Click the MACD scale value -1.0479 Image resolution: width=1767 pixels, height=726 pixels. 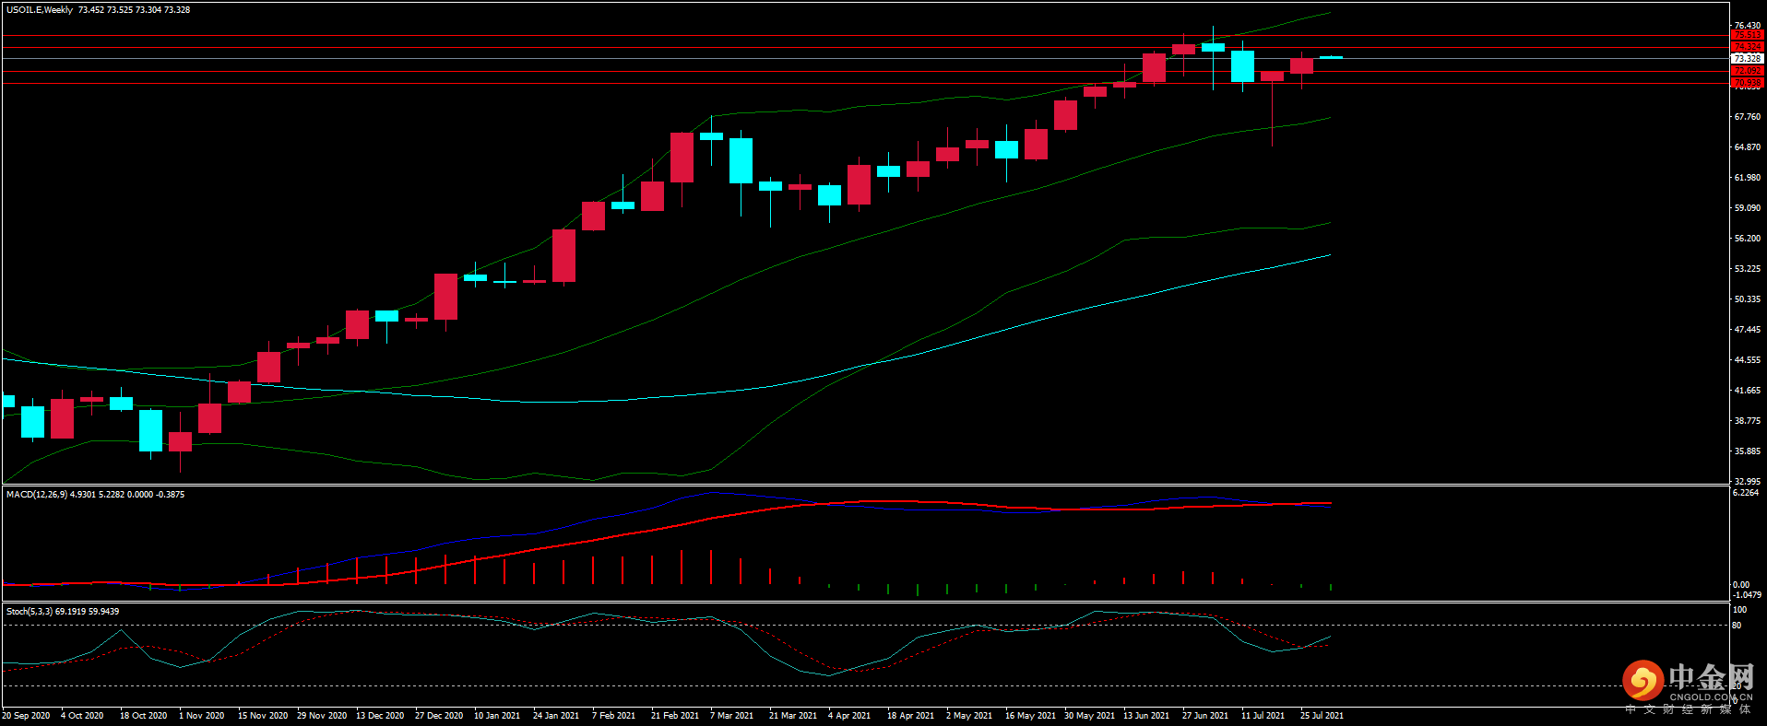point(1747,595)
